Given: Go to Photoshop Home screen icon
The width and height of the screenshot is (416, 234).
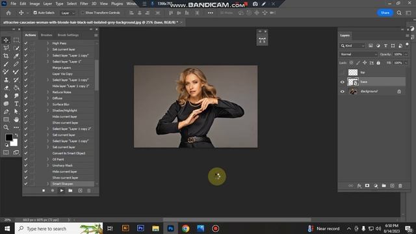Looking at the screenshot, I should pos(8,13).
